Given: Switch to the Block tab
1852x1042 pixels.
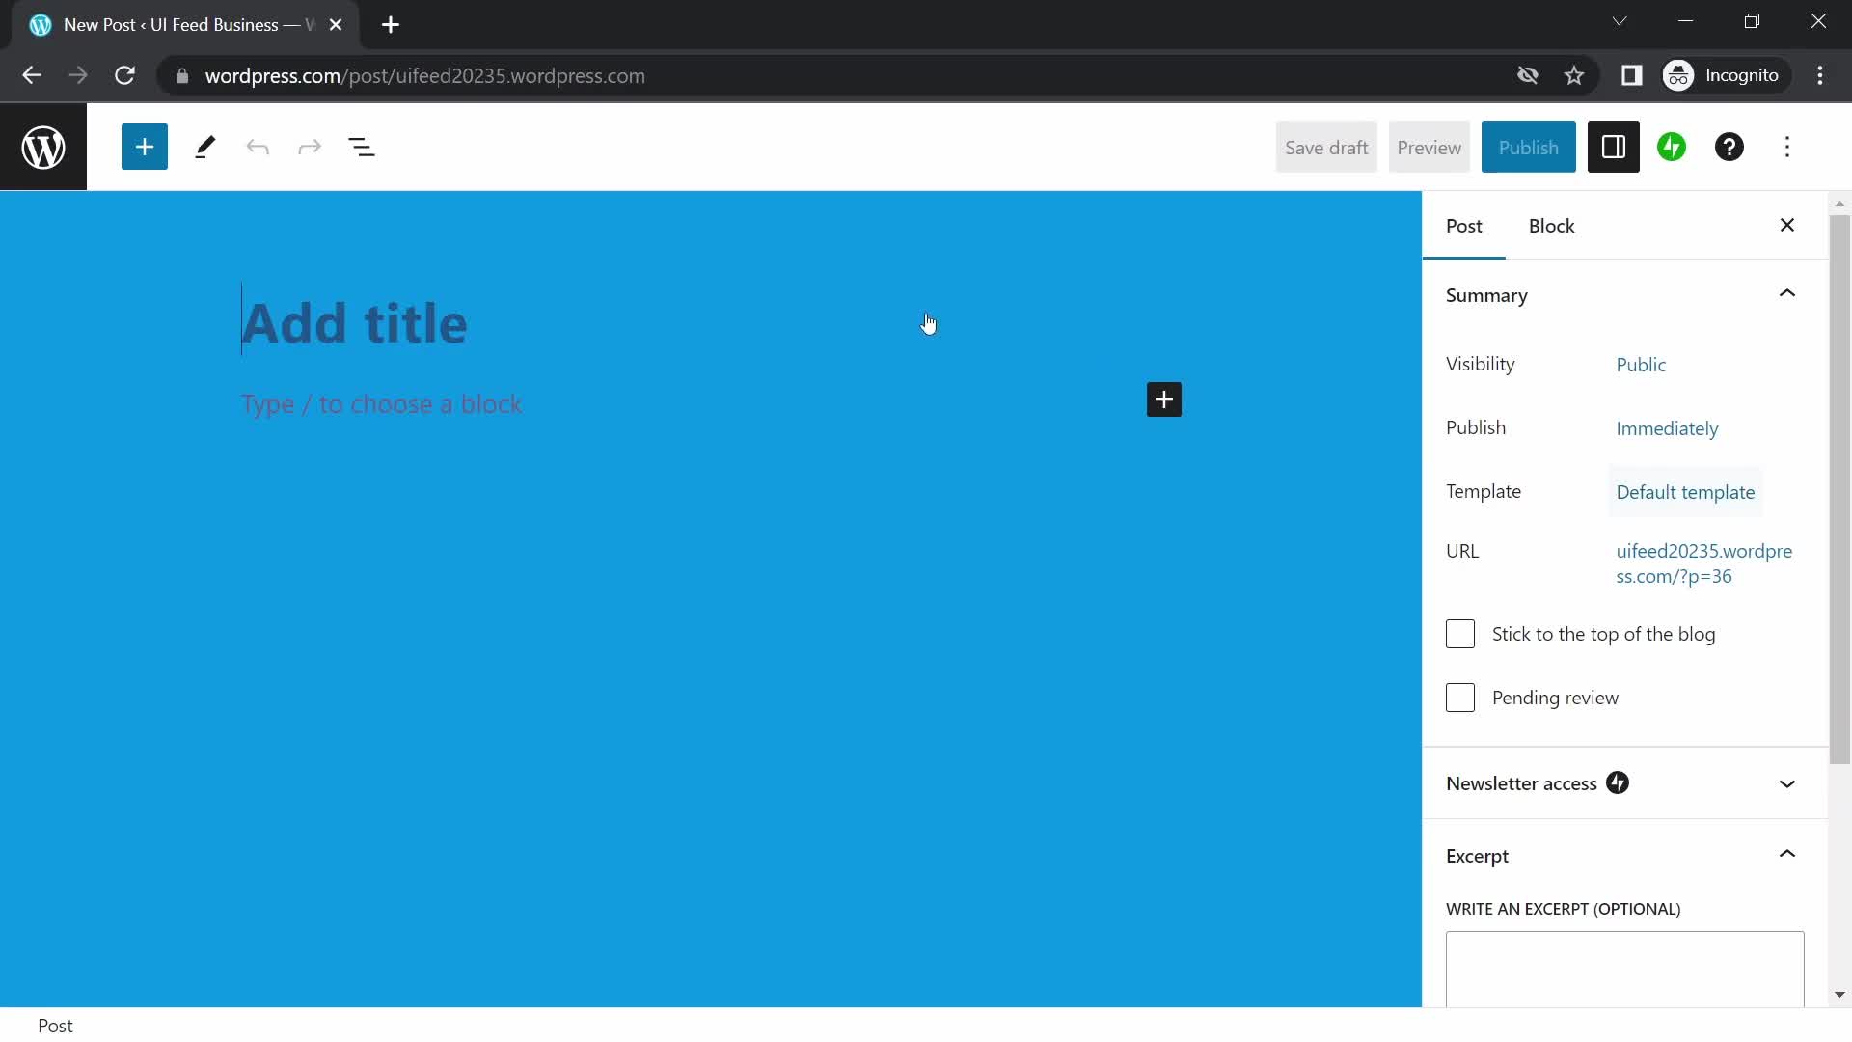Looking at the screenshot, I should (1552, 225).
